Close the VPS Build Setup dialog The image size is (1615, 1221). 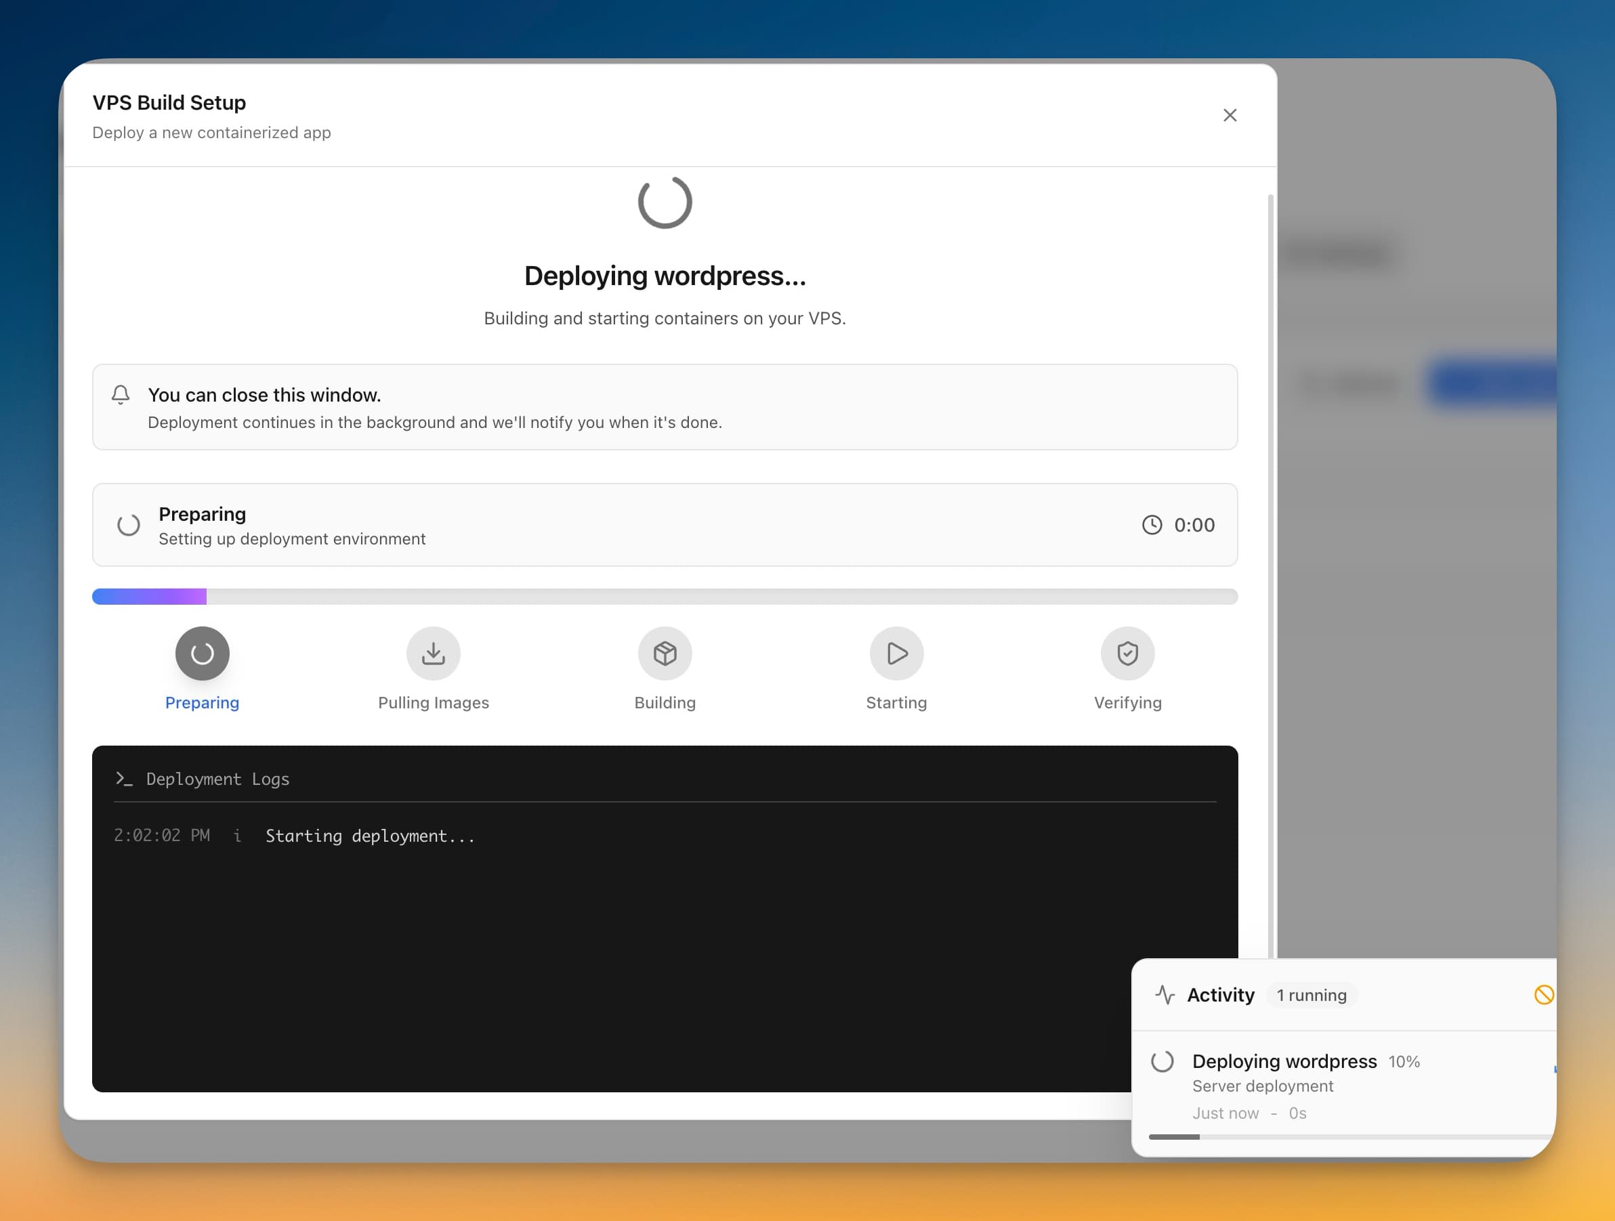[x=1230, y=114]
